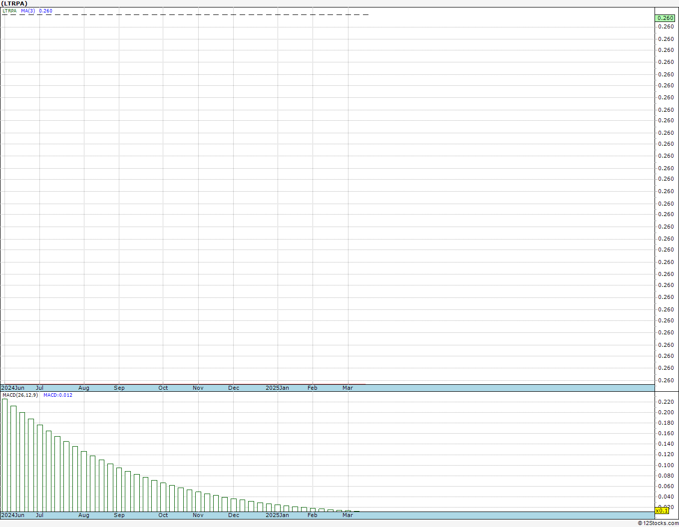Click the MA(3) moving average legend
Viewport: 679px width, 527px height.
click(28, 11)
